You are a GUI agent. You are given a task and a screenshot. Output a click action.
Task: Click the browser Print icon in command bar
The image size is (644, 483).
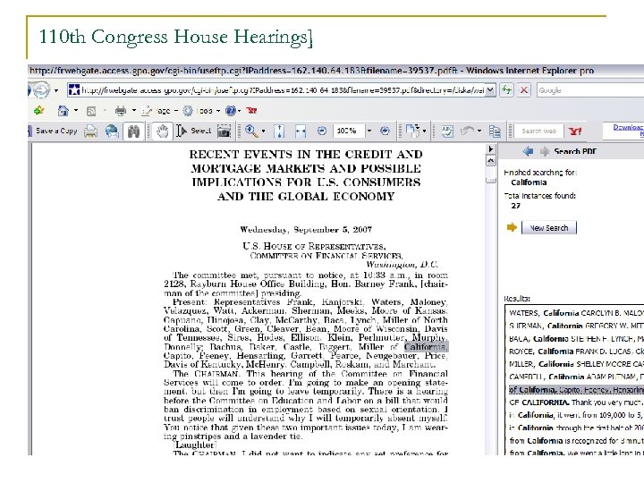[x=121, y=110]
